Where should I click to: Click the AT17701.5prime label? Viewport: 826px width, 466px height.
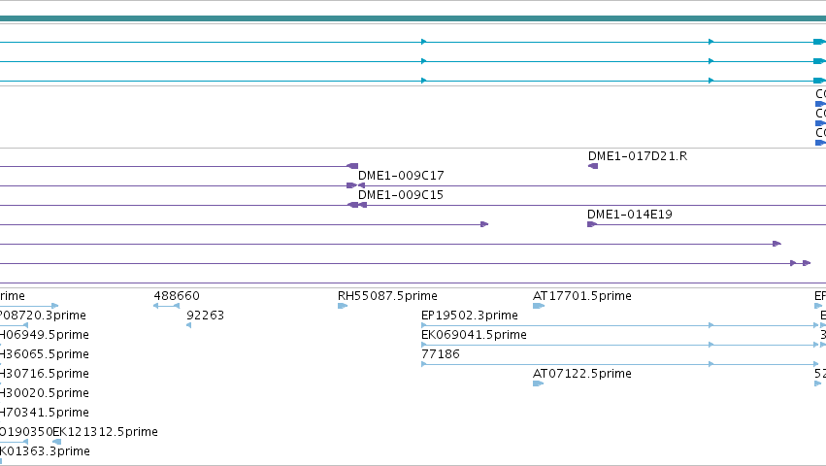582,296
